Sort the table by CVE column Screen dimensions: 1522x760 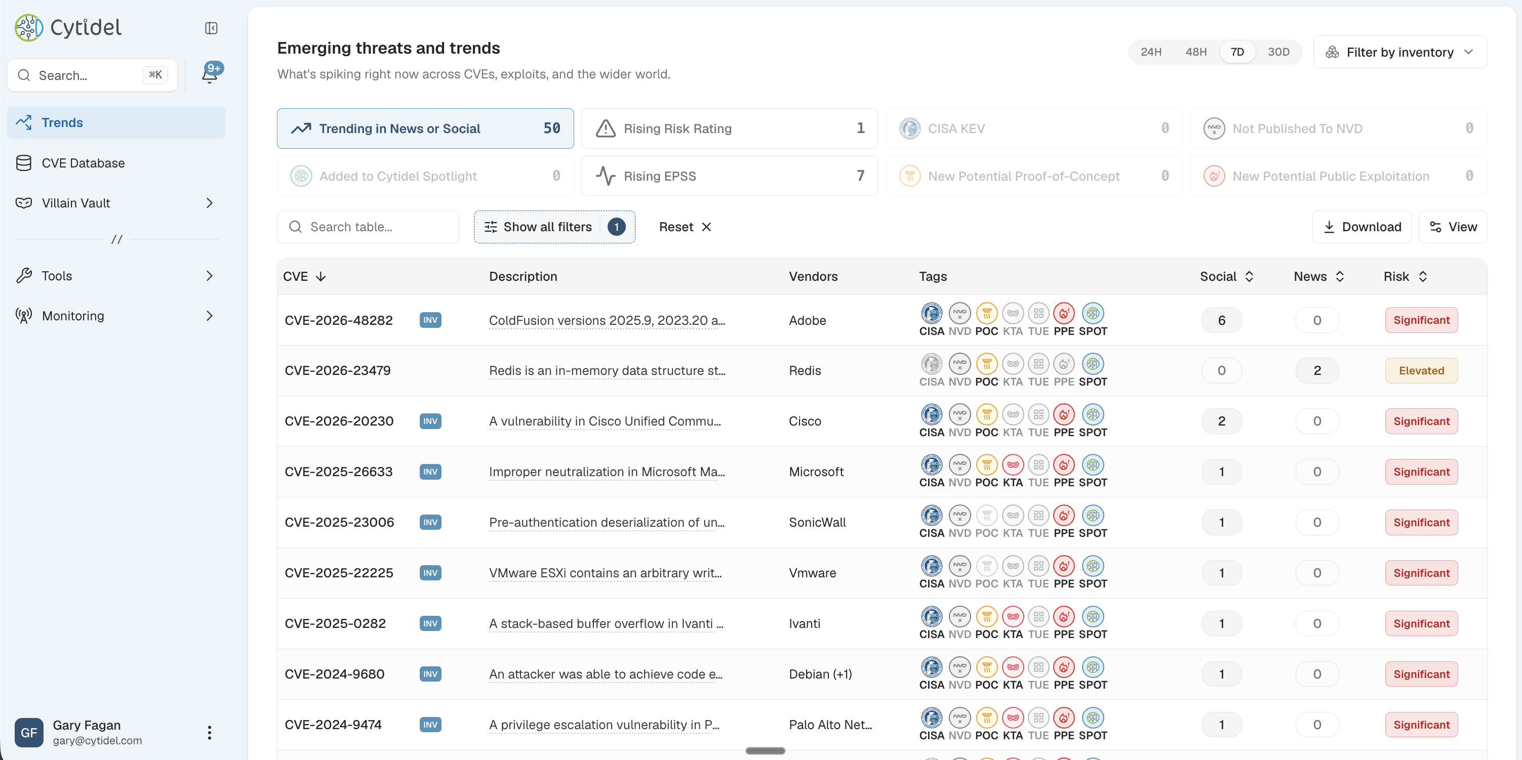304,276
